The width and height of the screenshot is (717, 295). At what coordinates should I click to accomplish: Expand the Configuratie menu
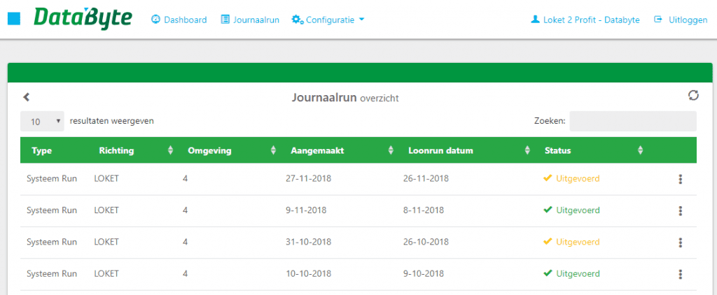(328, 20)
